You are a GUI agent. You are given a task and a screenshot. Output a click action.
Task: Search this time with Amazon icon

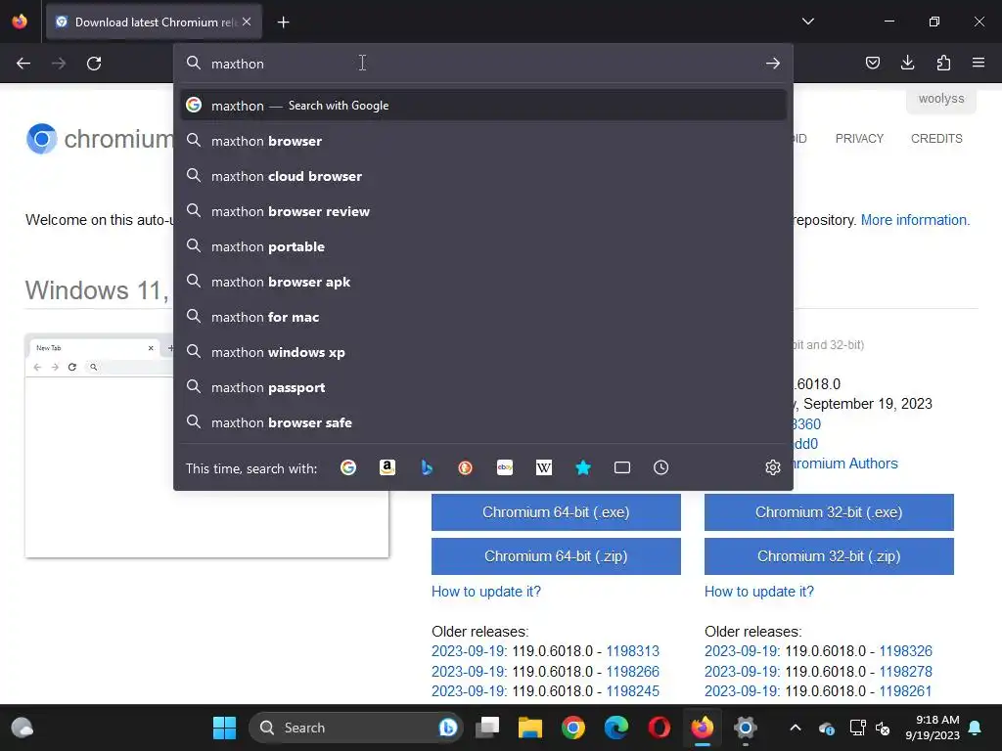[x=387, y=468]
